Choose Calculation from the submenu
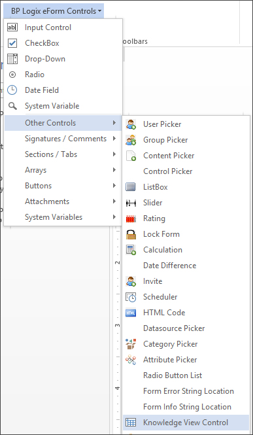253x435 pixels. tap(186, 250)
